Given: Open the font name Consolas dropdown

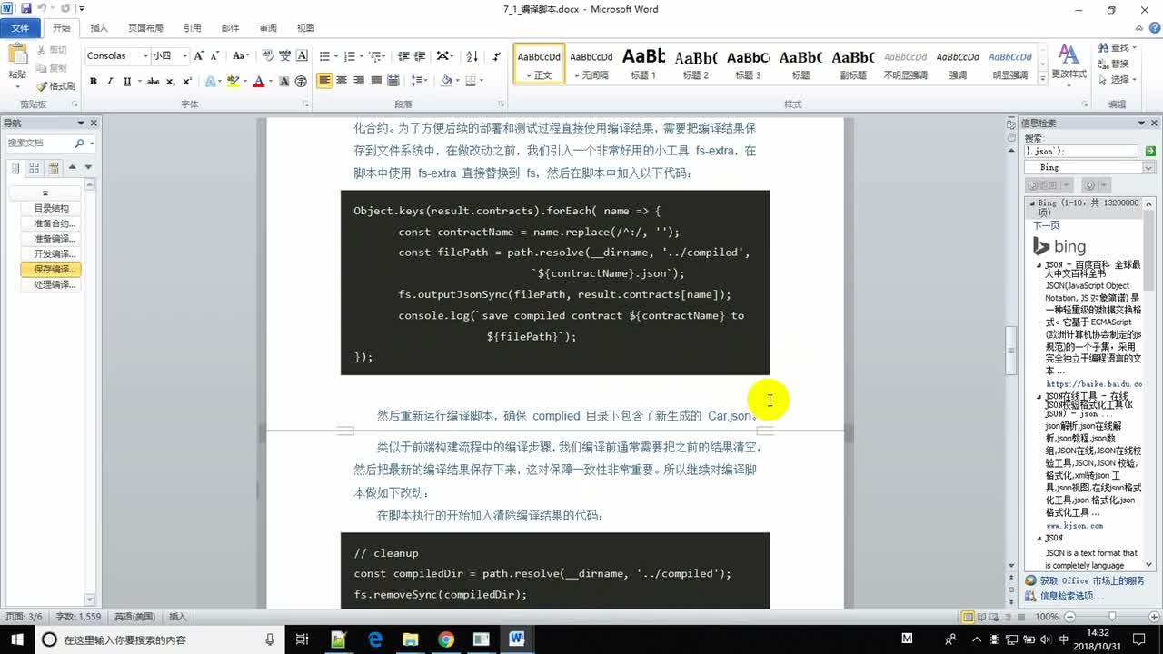Looking at the screenshot, I should pyautogui.click(x=144, y=55).
